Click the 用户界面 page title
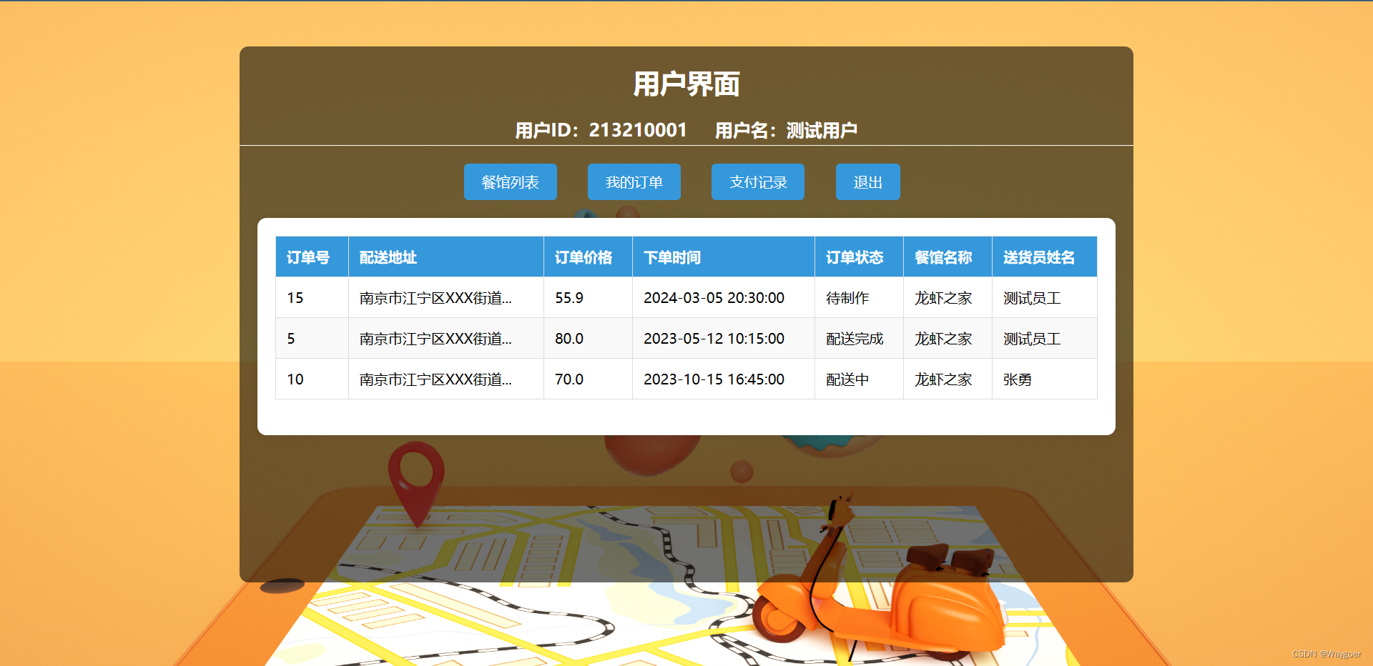Image resolution: width=1373 pixels, height=666 pixels. pyautogui.click(x=686, y=84)
